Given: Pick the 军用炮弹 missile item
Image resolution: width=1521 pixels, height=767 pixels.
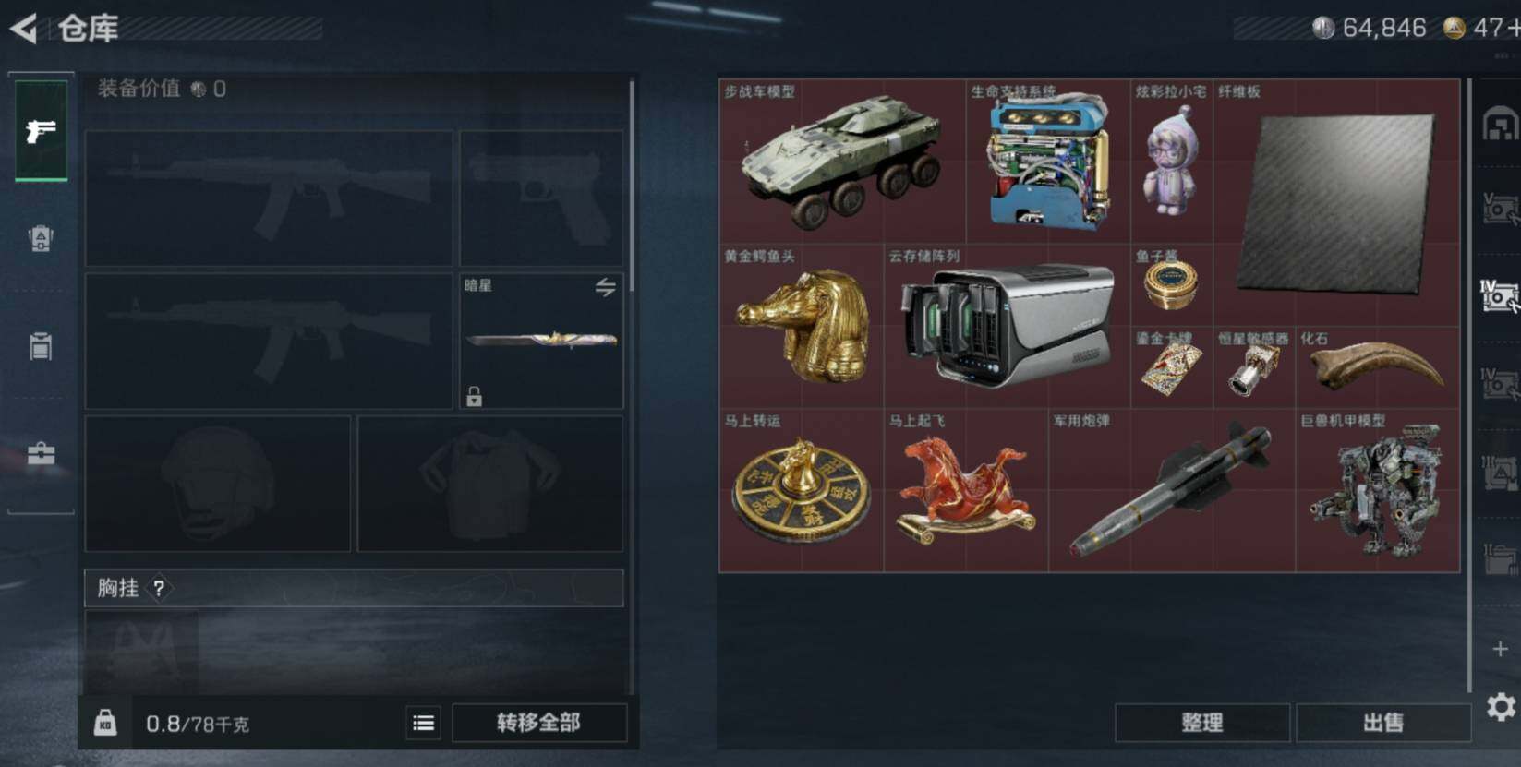Looking at the screenshot, I should point(1172,490).
